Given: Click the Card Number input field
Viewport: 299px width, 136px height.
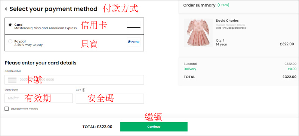Looking at the screenshot, I should tap(74, 80).
